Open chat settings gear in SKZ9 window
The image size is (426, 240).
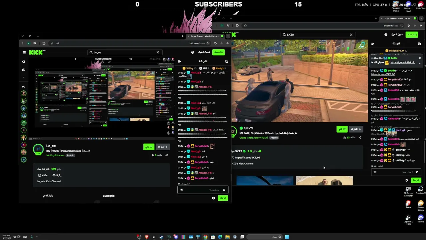(407, 180)
